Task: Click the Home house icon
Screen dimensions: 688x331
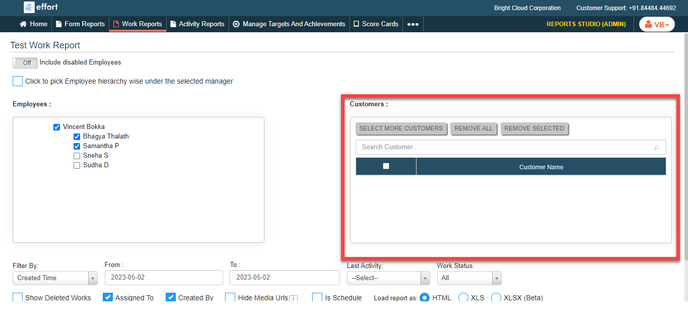Action: pyautogui.click(x=23, y=24)
